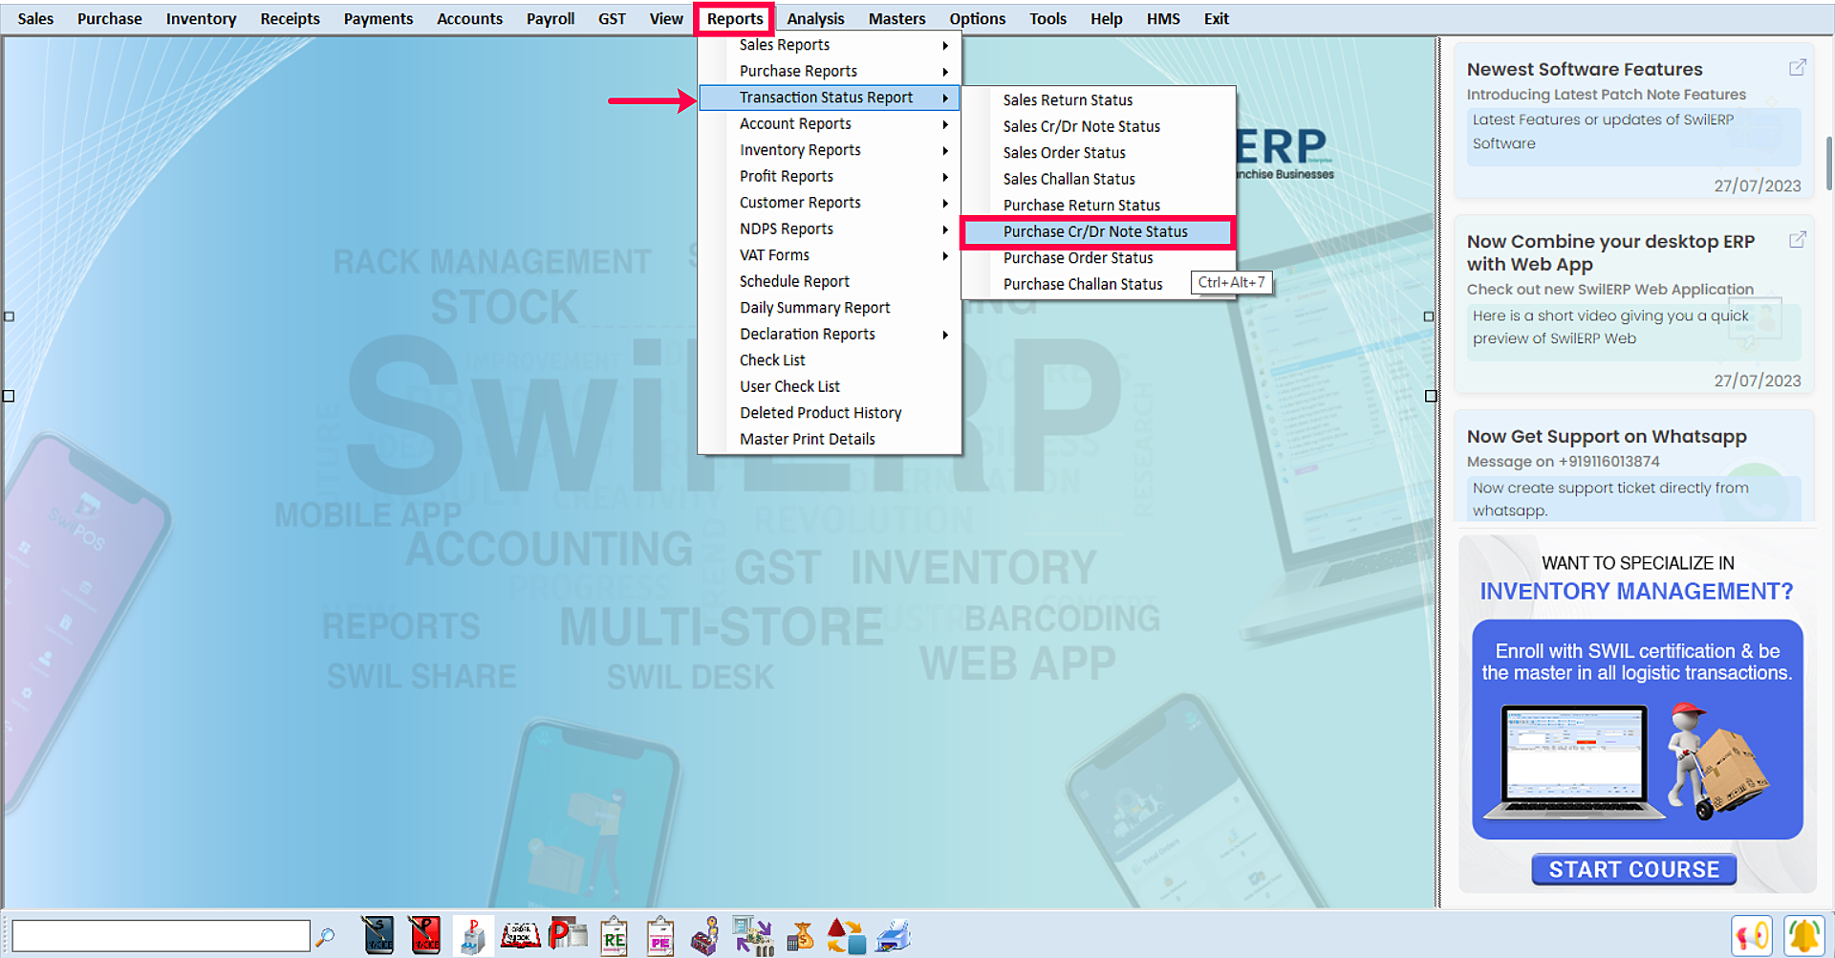Open the RE clipboard toolbar icon

click(x=614, y=936)
